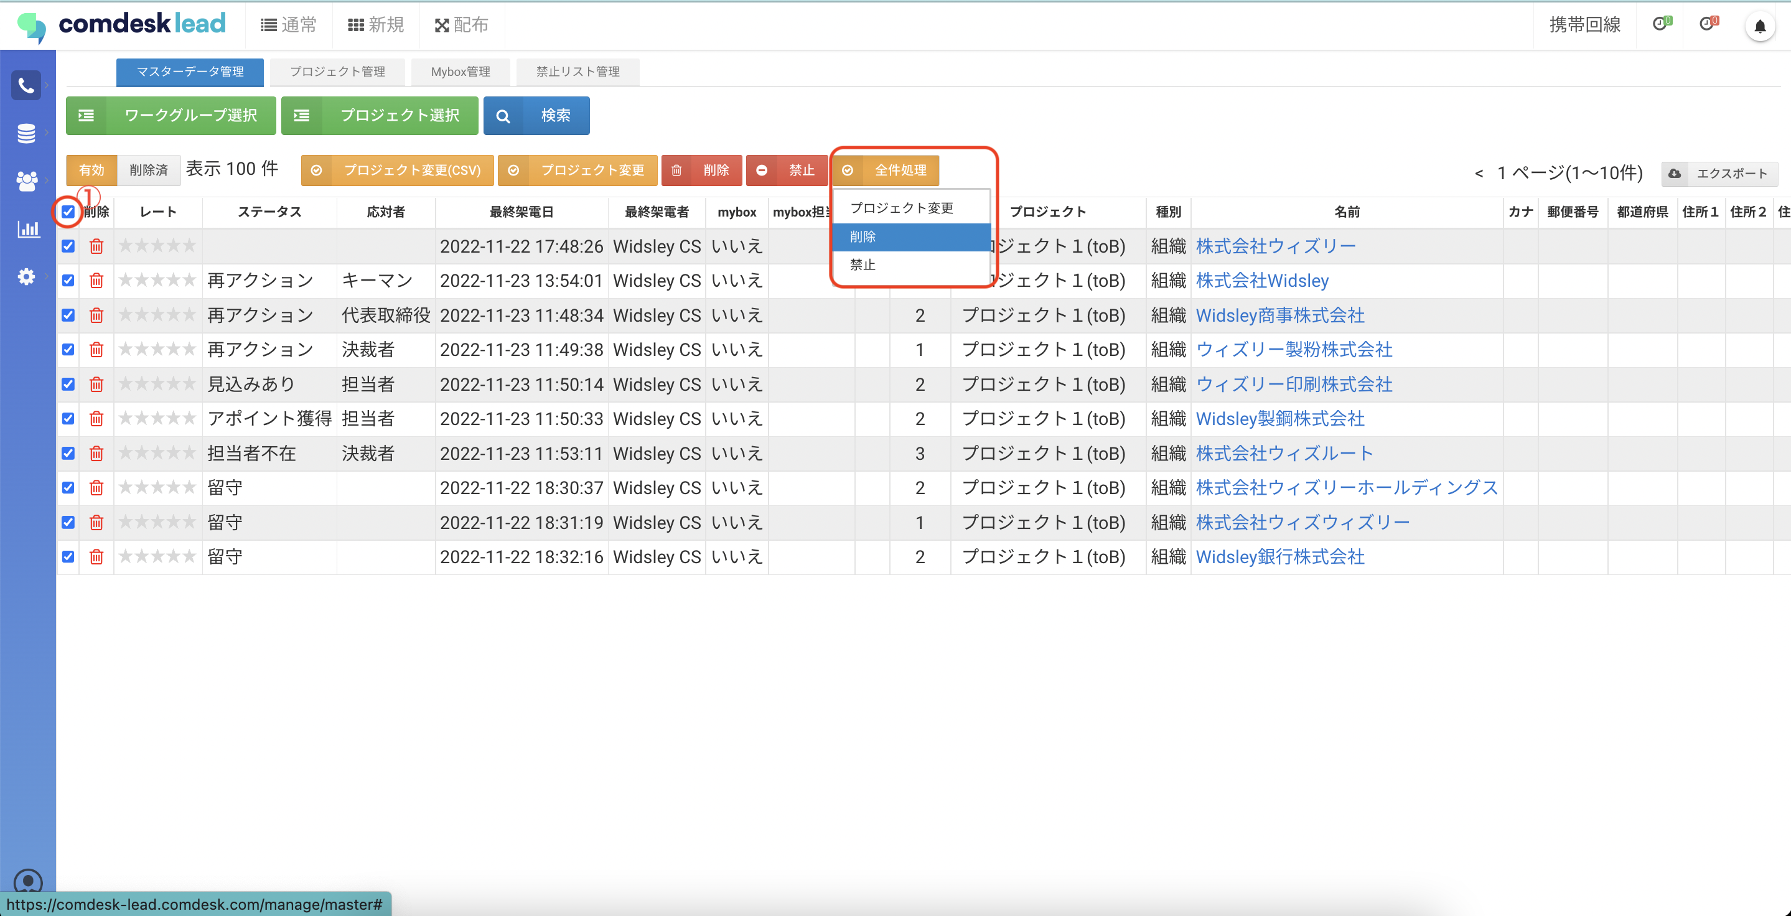This screenshot has height=916, width=1791.
Task: Open the bar chart reports icon
Action: 27,228
